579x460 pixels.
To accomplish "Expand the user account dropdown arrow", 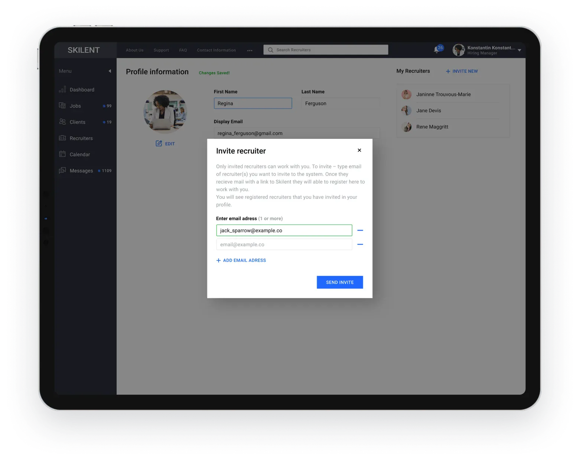I will tap(519, 50).
